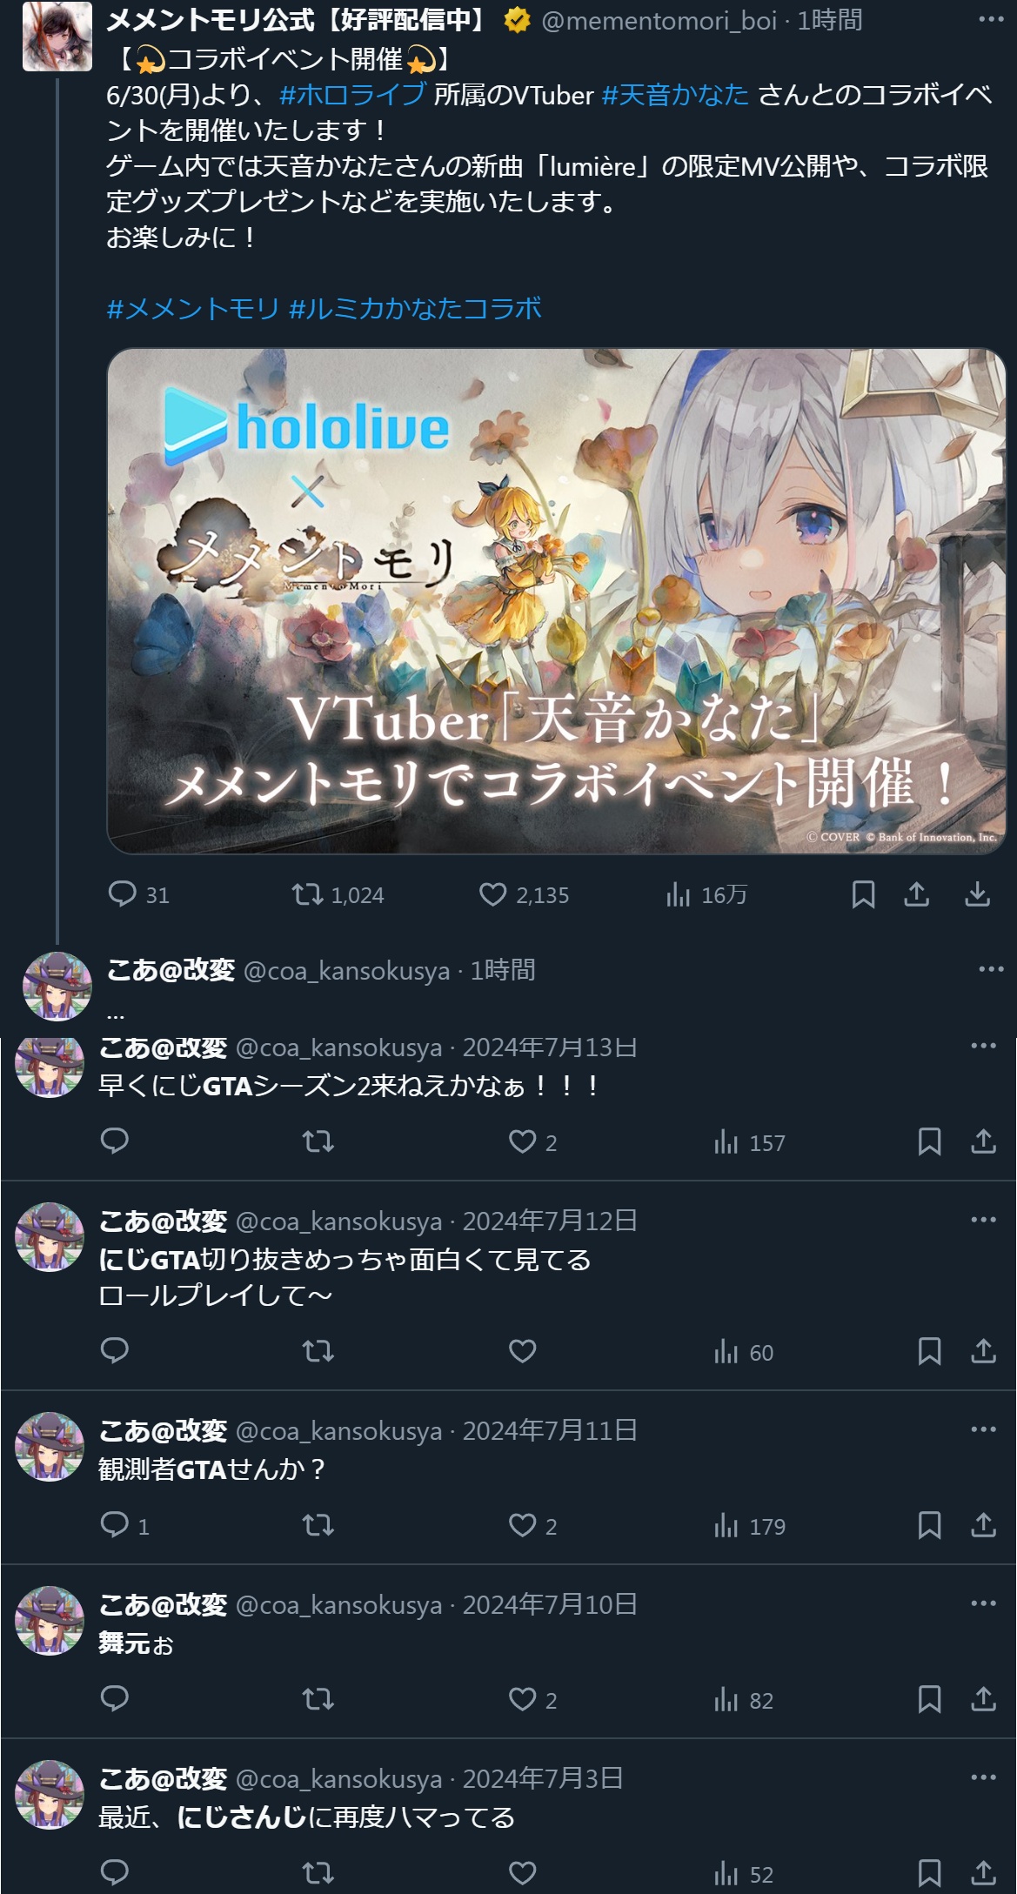1017x1894 pixels.
Task: Open more options on 観測者GTAせんか tweet
Action: (983, 1429)
